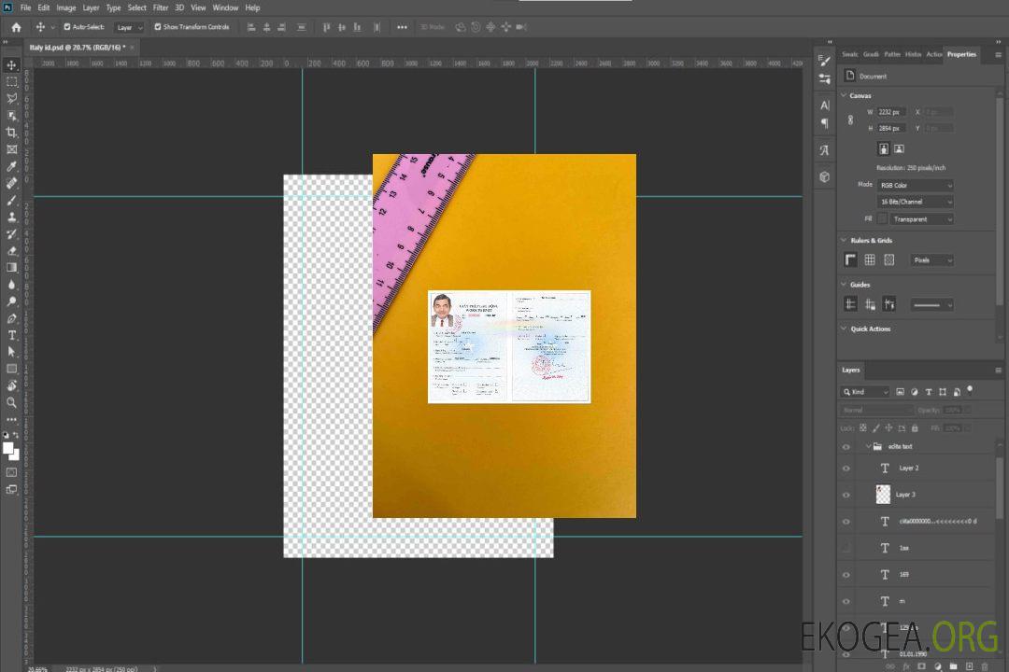Viewport: 1009px width, 672px height.
Task: Open the 3D panel cube icon
Action: tap(825, 176)
